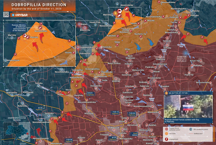Open the soldier with flag photo thumbnail
The width and height of the screenshot is (216, 145).
188,106
